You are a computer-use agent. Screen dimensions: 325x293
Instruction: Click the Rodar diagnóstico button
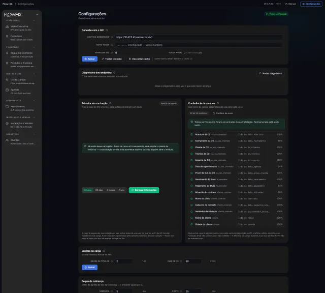click(x=271, y=74)
